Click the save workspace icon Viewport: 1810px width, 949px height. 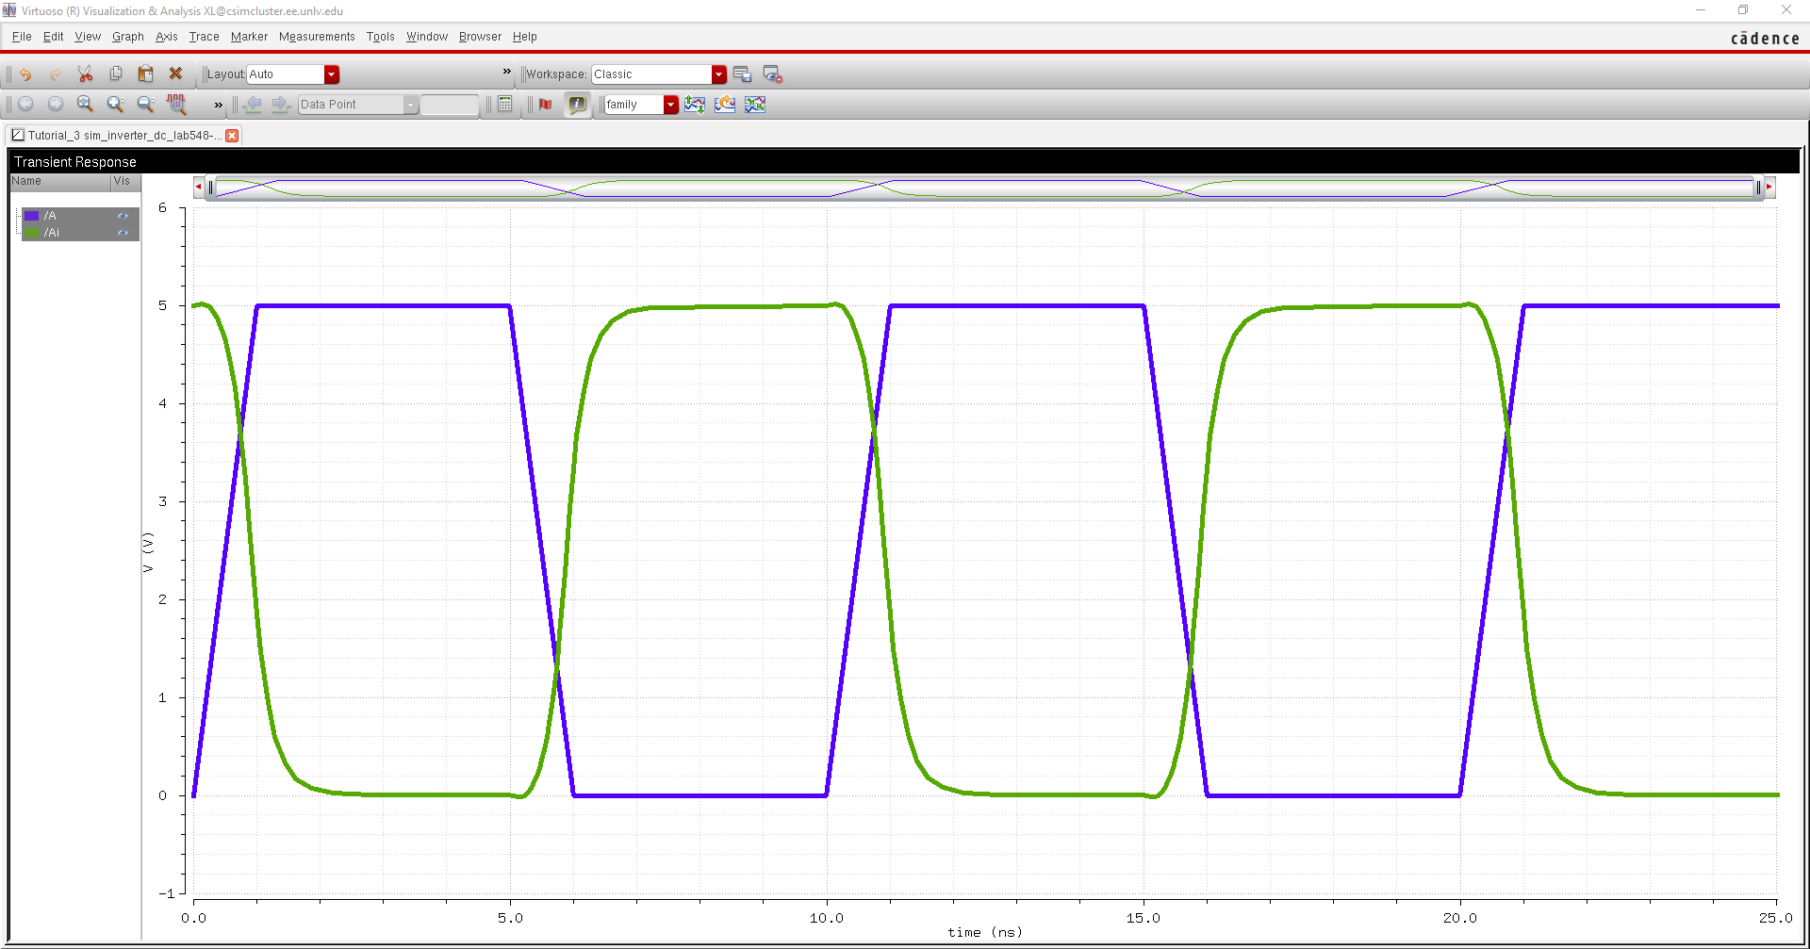742,74
